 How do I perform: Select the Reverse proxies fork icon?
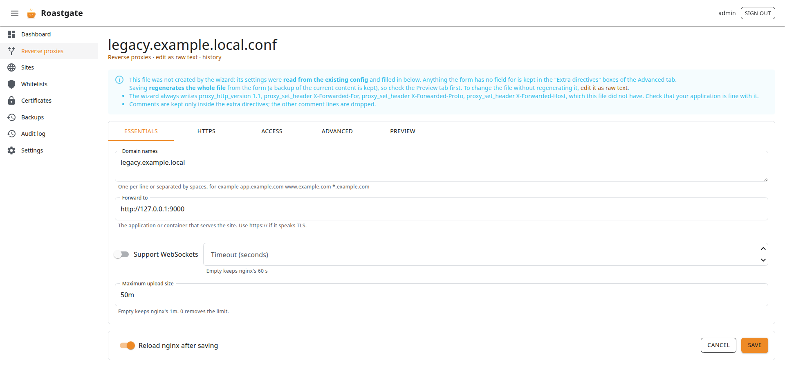pos(11,51)
